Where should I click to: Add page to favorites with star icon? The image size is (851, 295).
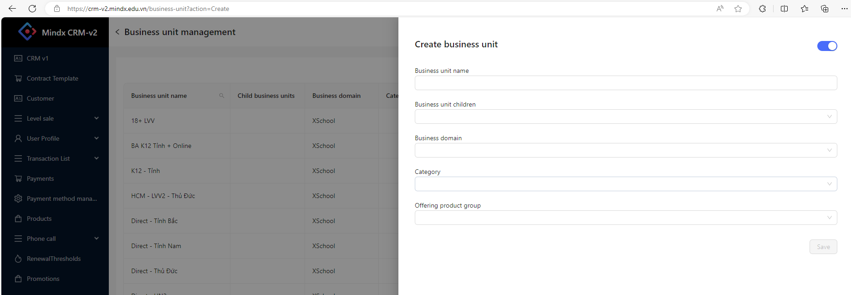(738, 9)
